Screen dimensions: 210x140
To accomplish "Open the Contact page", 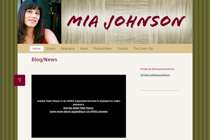I will coord(122,49).
